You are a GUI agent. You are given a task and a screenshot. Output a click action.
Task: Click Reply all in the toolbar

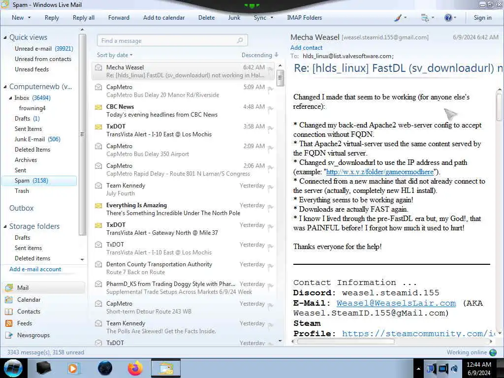[84, 18]
